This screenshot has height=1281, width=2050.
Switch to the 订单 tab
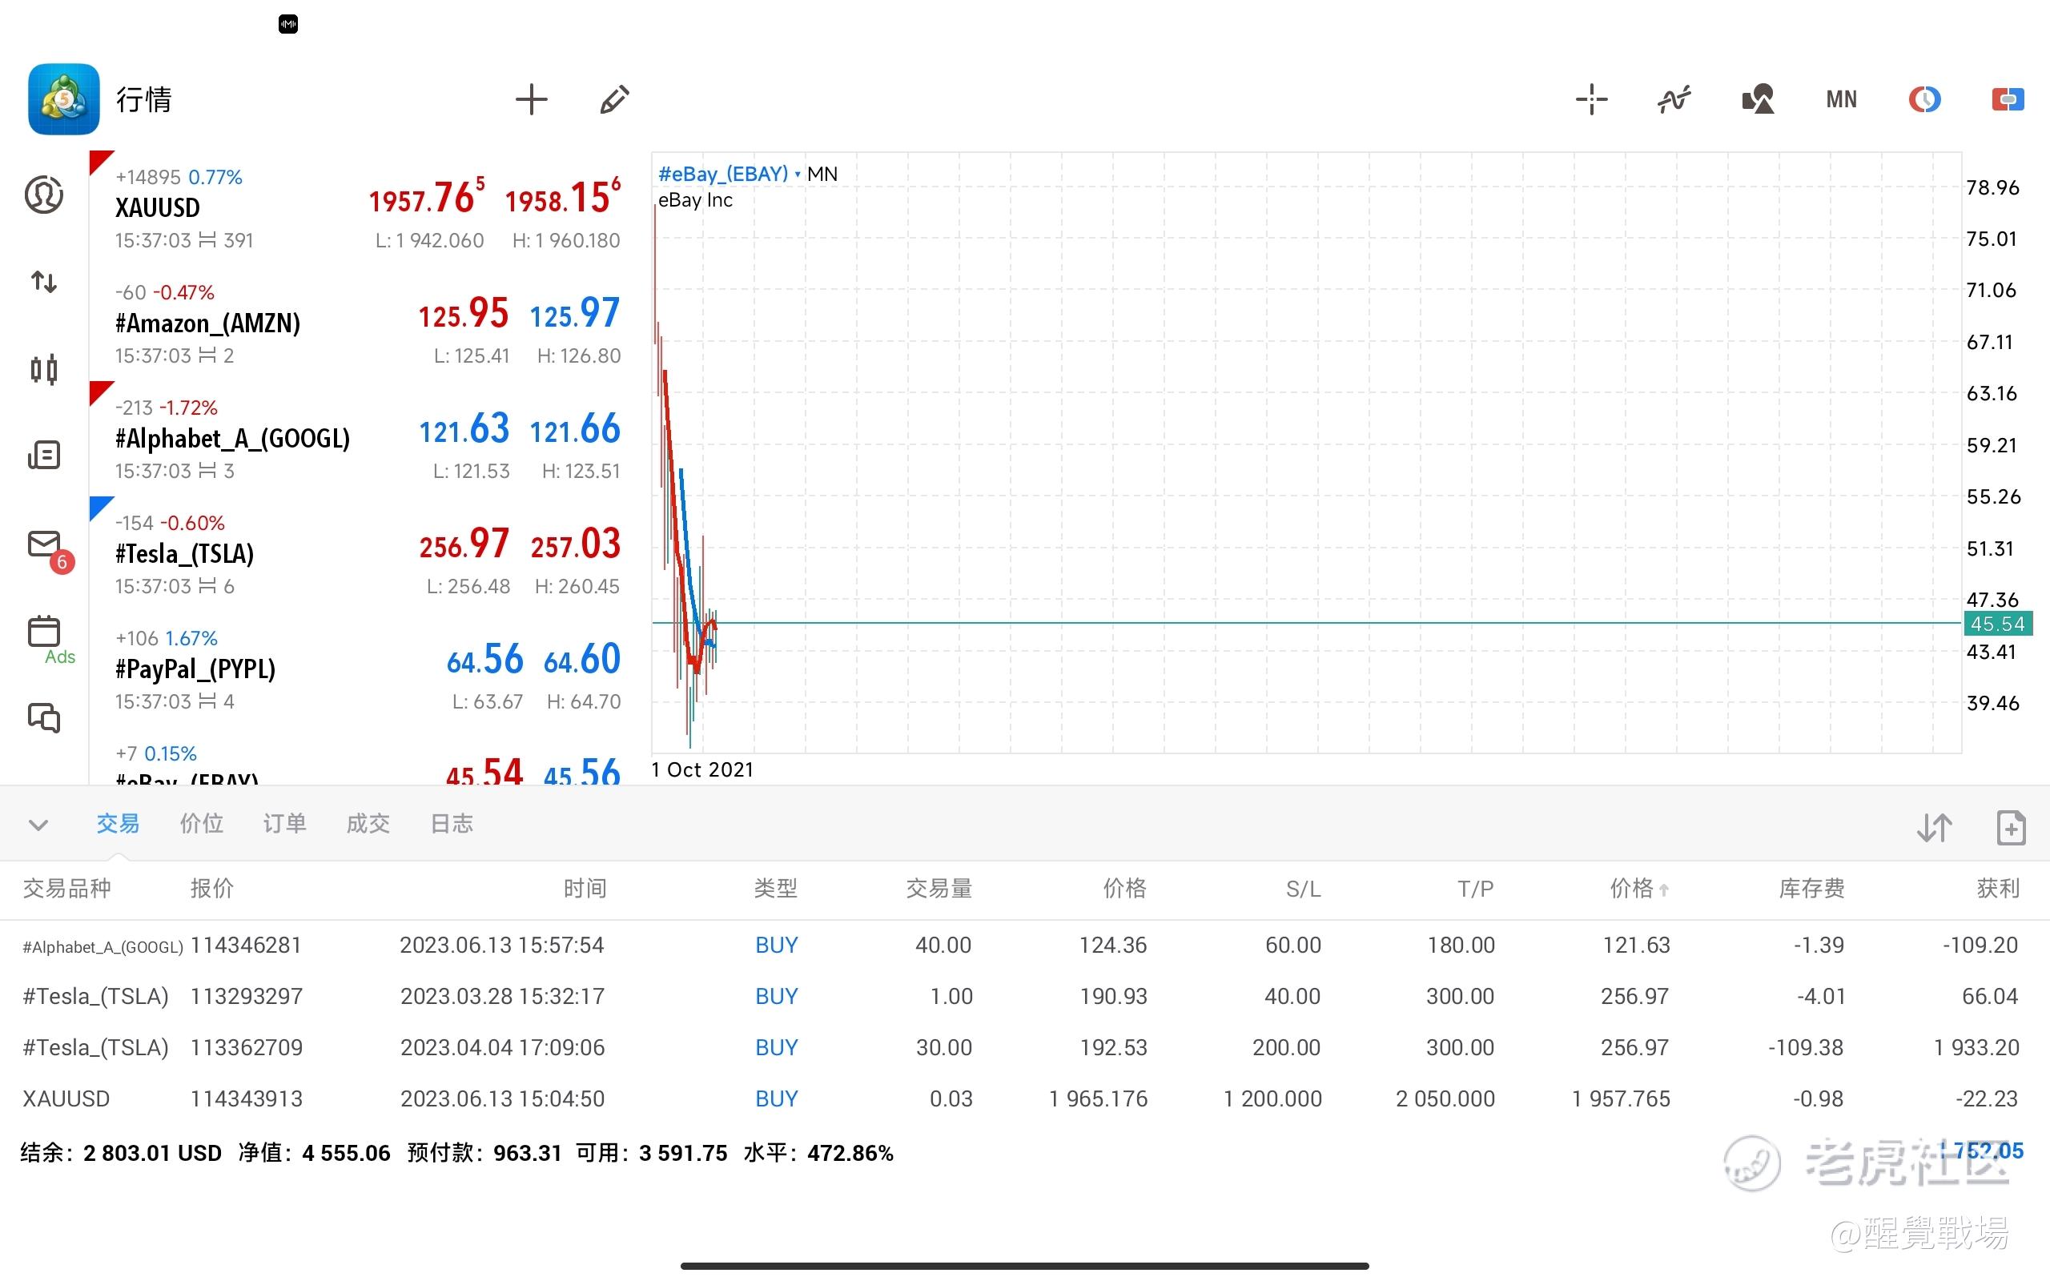[x=284, y=824]
